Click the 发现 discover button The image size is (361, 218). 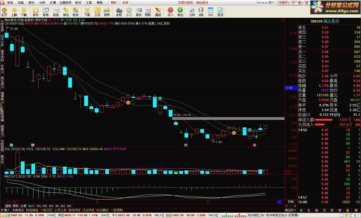125,3
